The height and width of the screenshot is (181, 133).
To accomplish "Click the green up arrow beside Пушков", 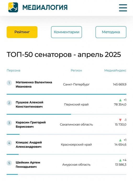I will 120,100.
